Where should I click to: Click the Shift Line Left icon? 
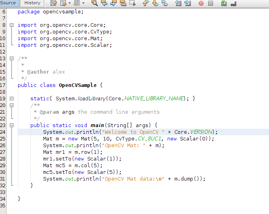[178, 3]
